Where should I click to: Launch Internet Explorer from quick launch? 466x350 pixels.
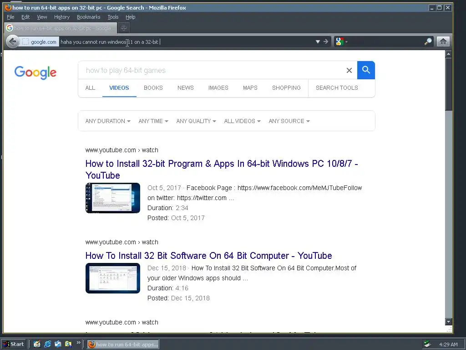click(x=47, y=345)
